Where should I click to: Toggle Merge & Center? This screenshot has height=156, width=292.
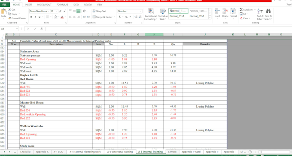coord(103,17)
